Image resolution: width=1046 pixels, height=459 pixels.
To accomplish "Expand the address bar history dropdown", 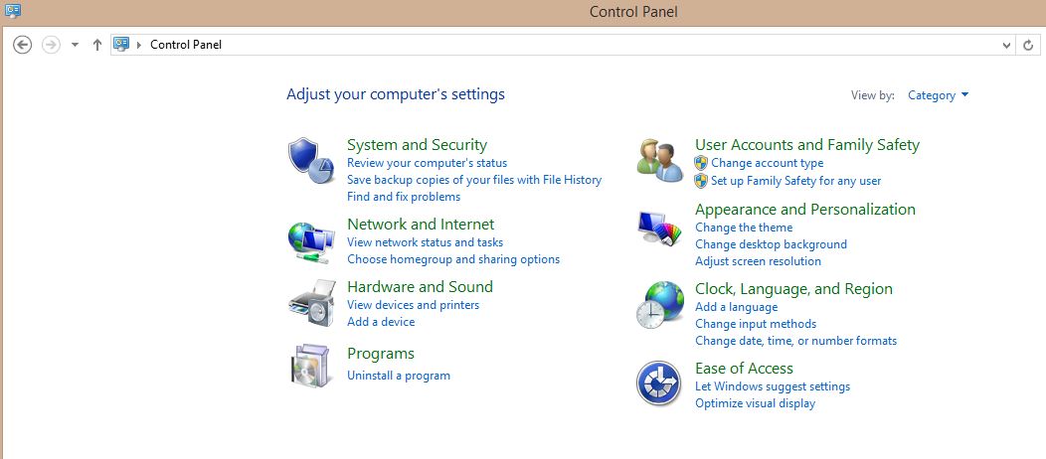I will pyautogui.click(x=1006, y=45).
